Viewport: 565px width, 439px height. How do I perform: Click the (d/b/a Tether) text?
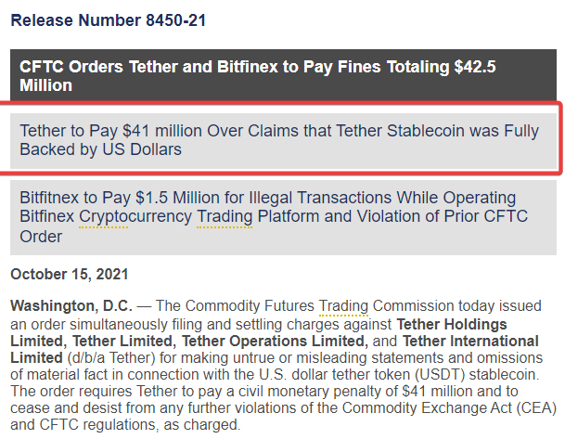coord(111,358)
